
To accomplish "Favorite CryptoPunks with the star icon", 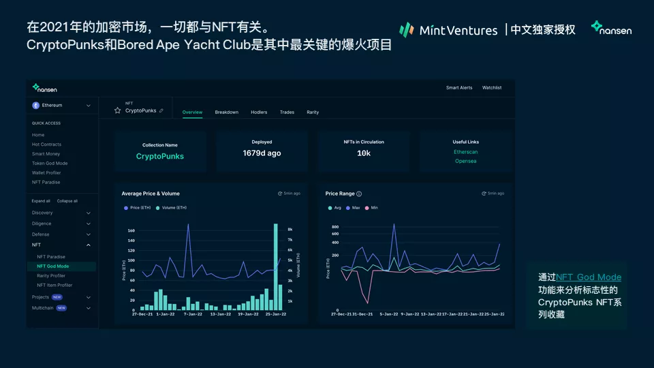I will (x=118, y=110).
